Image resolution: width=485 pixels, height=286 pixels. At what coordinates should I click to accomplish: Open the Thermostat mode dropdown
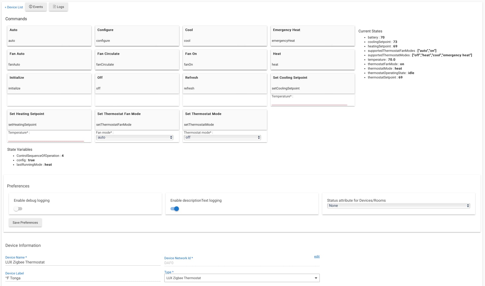pos(222,137)
